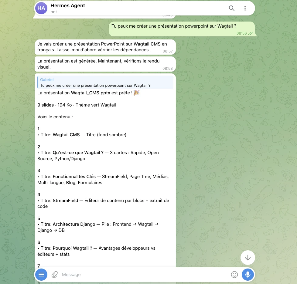The height and width of the screenshot is (284, 297).
Task: Open the bot commands menu button
Action: (x=41, y=274)
